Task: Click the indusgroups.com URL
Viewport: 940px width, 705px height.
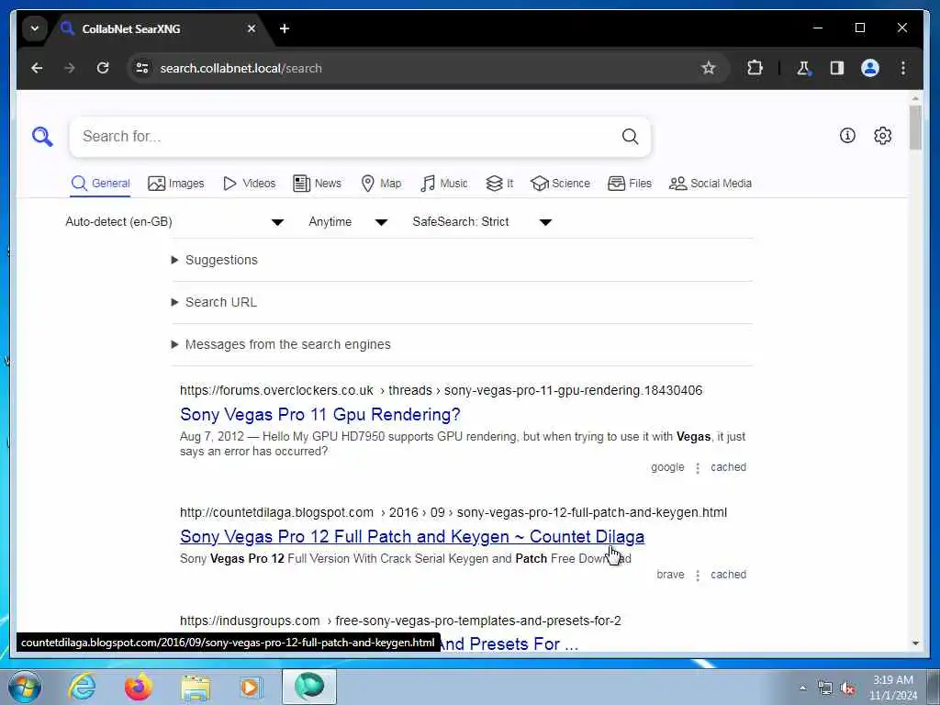Action: coord(400,621)
